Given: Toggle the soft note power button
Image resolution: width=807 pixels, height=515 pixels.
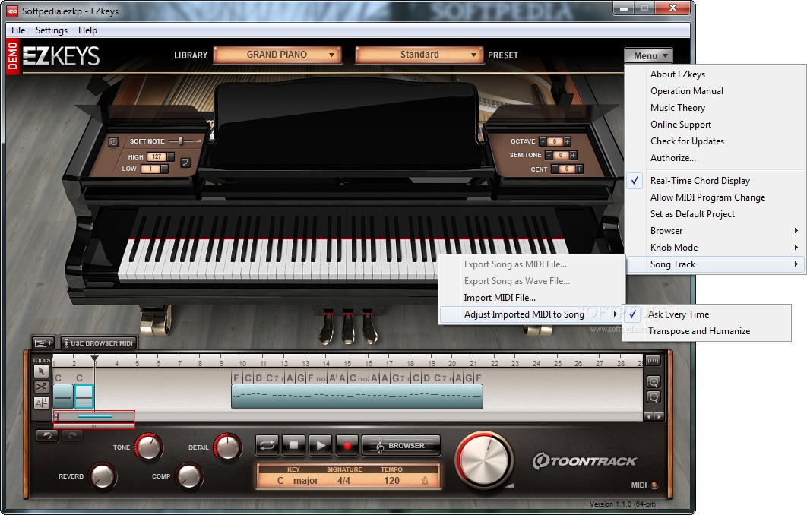Looking at the screenshot, I should (x=113, y=141).
